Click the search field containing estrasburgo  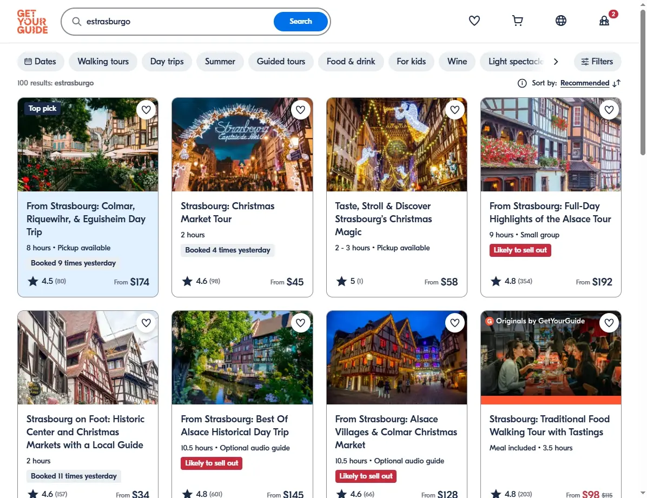[177, 22]
